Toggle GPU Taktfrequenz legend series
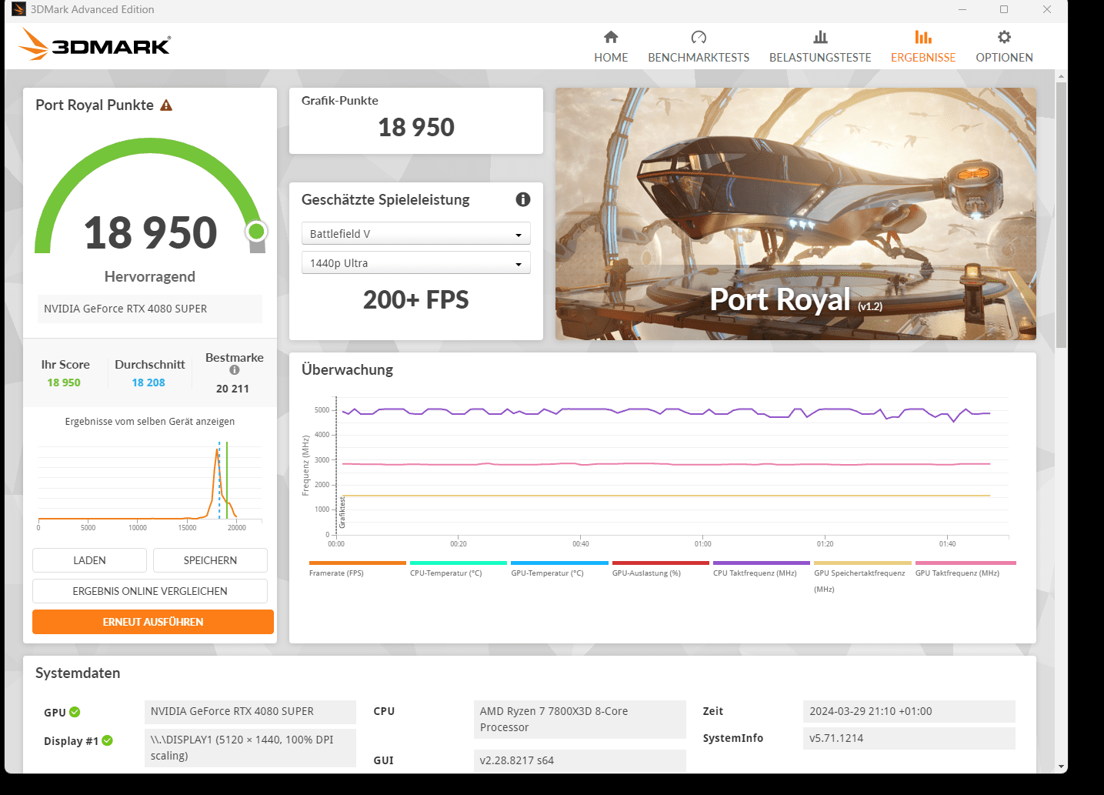The height and width of the screenshot is (795, 1104). pyautogui.click(x=965, y=570)
